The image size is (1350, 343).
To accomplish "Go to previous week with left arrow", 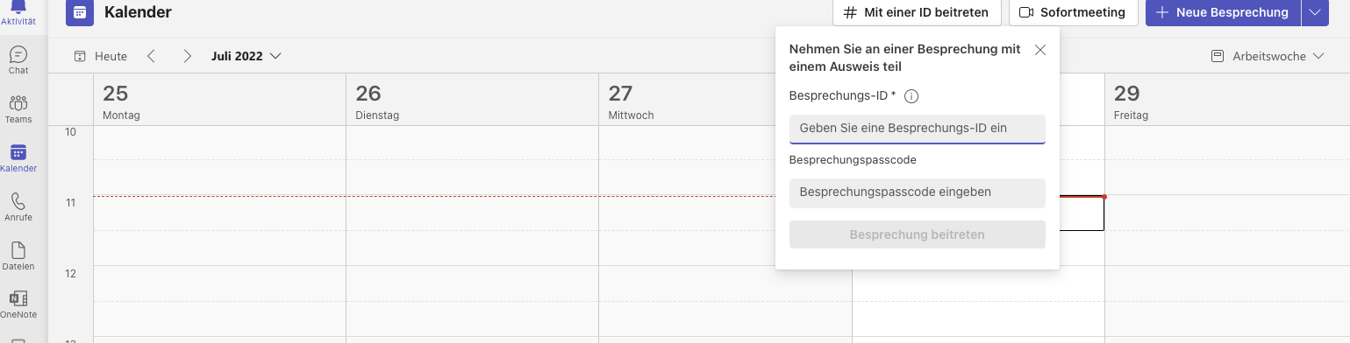I will [151, 56].
